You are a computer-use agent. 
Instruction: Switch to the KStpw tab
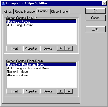(x=8, y=12)
